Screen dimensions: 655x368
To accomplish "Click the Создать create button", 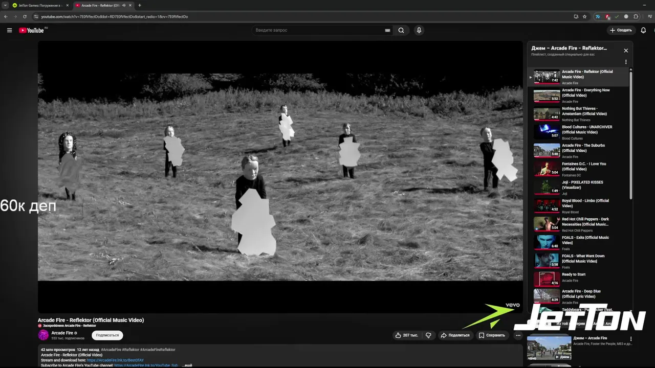I will pyautogui.click(x=621, y=30).
